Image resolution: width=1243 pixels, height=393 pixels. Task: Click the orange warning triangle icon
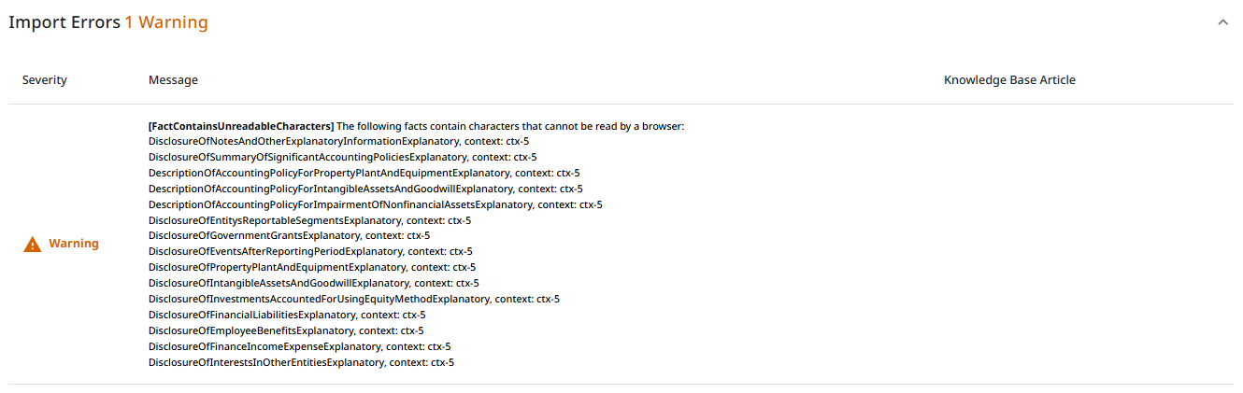point(33,244)
